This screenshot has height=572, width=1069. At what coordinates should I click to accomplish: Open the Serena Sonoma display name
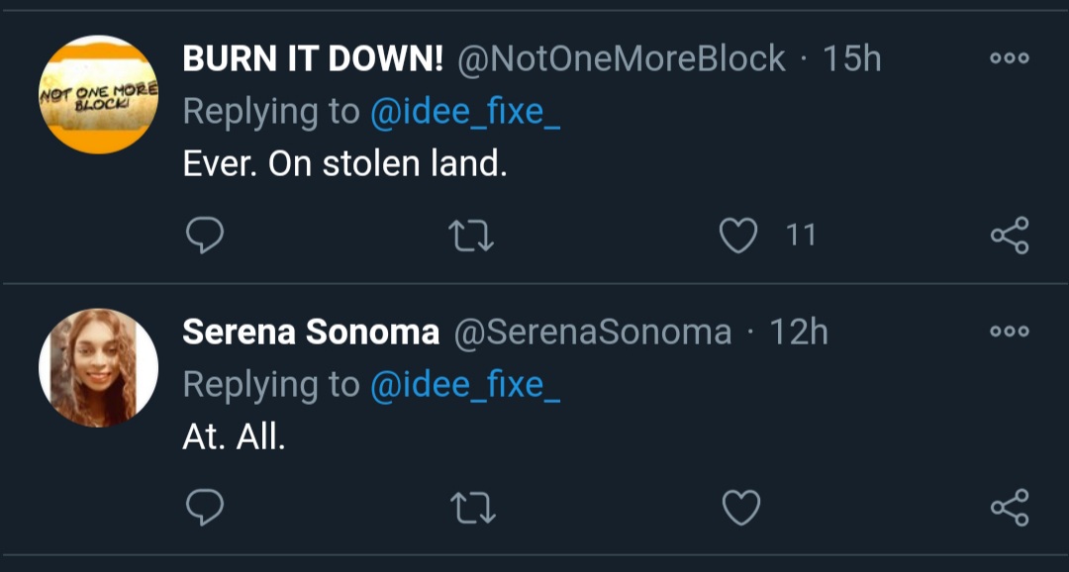coord(311,333)
